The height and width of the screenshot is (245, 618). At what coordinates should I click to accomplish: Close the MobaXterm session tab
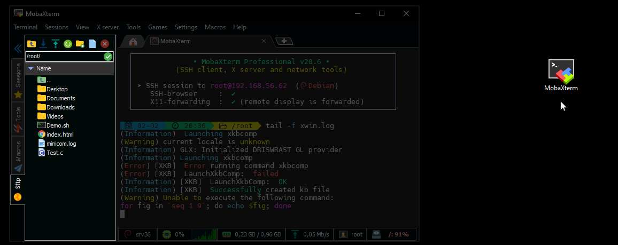tap(265, 41)
